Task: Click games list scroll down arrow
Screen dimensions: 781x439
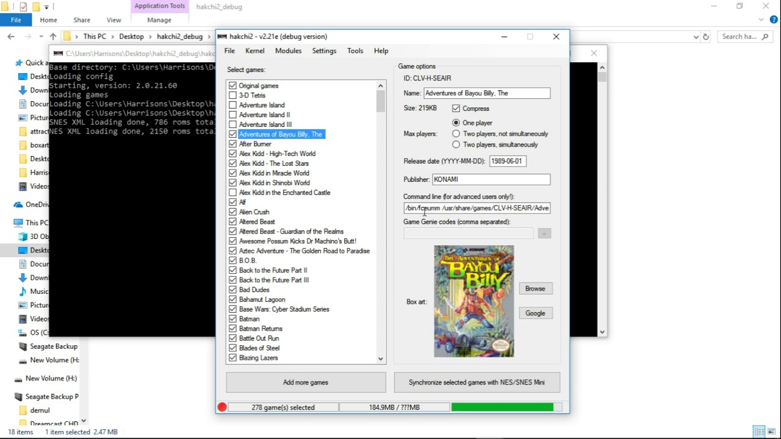Action: [381, 359]
